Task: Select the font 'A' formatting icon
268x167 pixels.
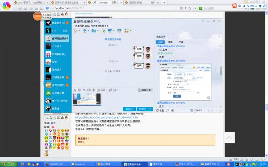Action: [75, 90]
